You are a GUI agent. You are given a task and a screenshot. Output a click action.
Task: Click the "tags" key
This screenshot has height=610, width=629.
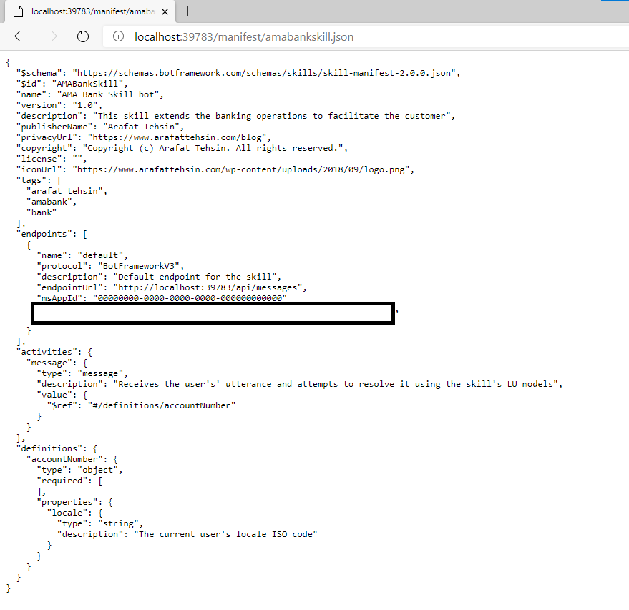(31, 180)
